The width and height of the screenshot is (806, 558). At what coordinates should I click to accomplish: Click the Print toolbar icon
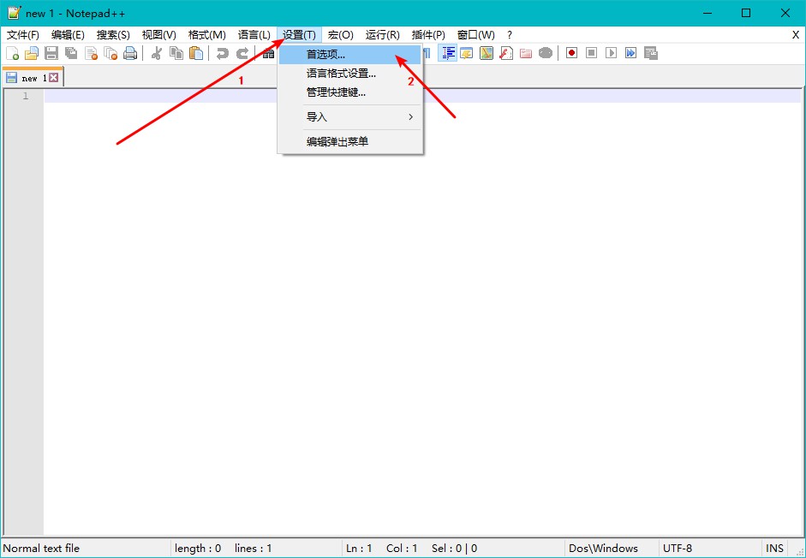point(130,53)
